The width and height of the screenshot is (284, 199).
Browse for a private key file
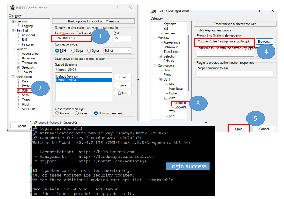coord(264,42)
